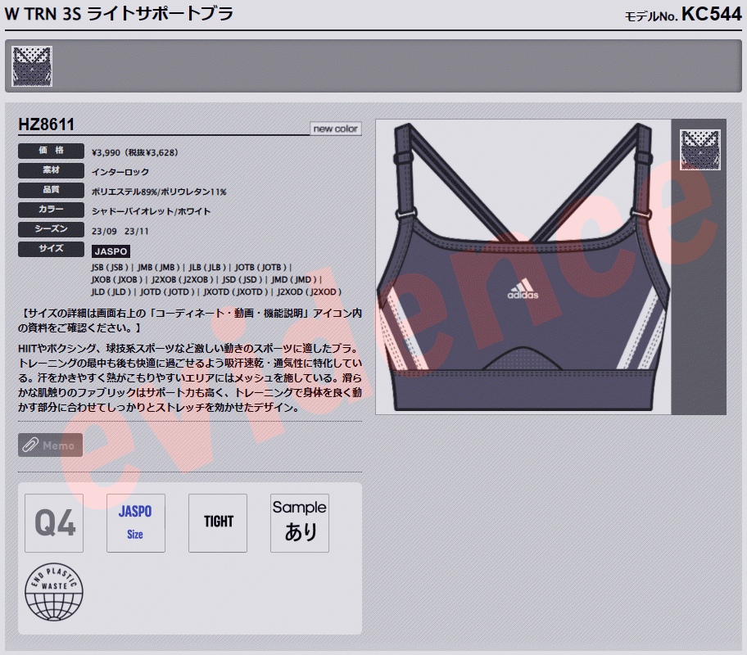The height and width of the screenshot is (655, 747).
Task: Click the adidas logo on the bra image
Action: (x=523, y=289)
